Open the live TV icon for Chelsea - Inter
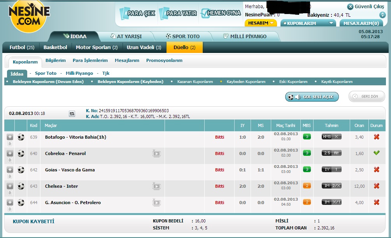391x238 pixels. 157,186
